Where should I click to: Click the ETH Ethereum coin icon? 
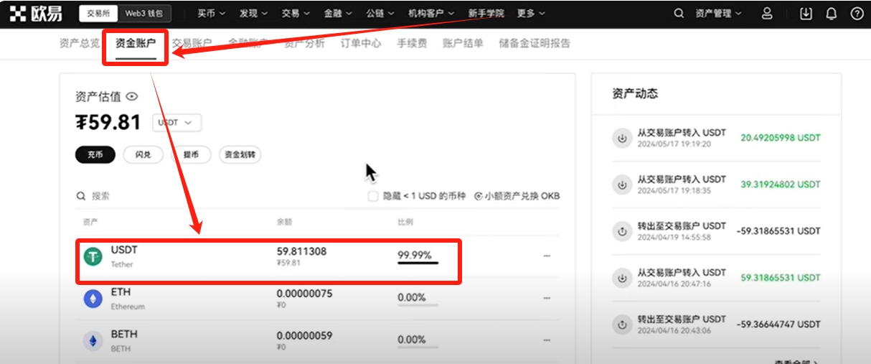point(93,299)
